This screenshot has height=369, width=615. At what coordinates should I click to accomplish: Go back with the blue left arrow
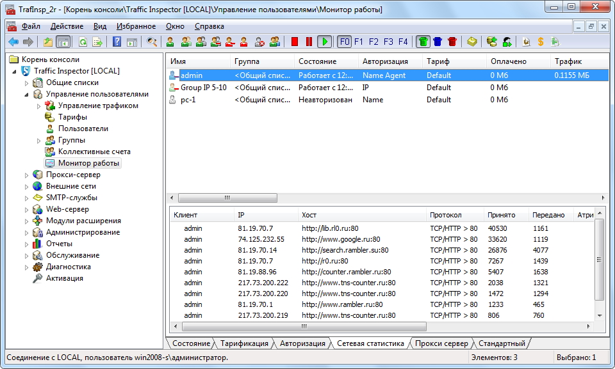point(13,42)
